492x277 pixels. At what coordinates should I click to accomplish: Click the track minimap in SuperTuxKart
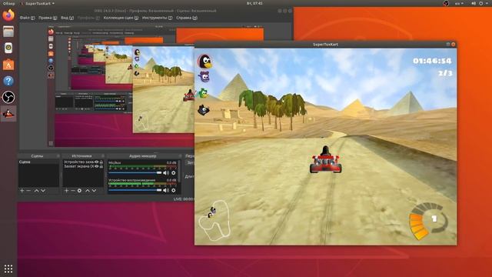(x=215, y=221)
